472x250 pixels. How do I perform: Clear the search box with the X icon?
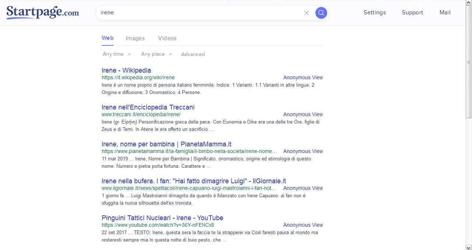307,13
